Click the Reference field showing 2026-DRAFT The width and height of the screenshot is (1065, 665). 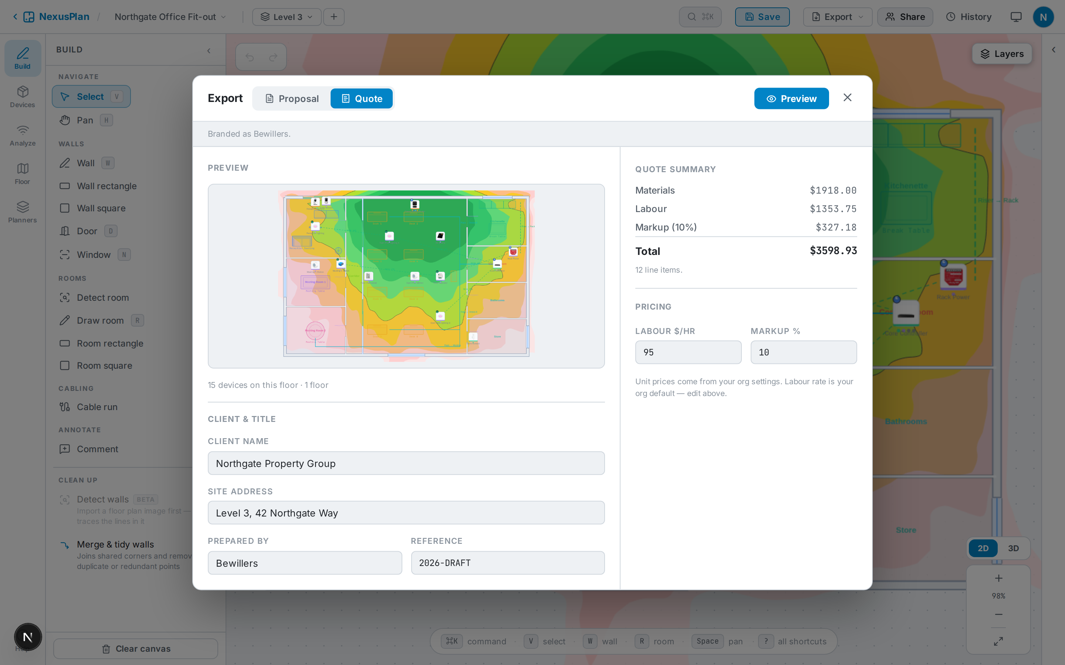pos(507,563)
